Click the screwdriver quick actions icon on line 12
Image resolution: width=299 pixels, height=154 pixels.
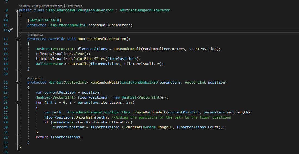10,30
